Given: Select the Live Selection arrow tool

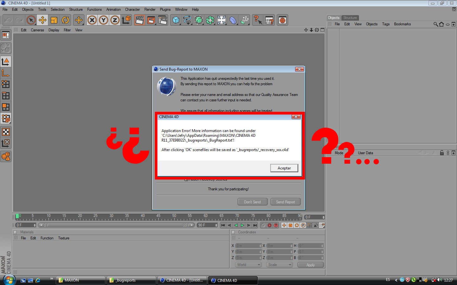Looking at the screenshot, I should pos(31,20).
